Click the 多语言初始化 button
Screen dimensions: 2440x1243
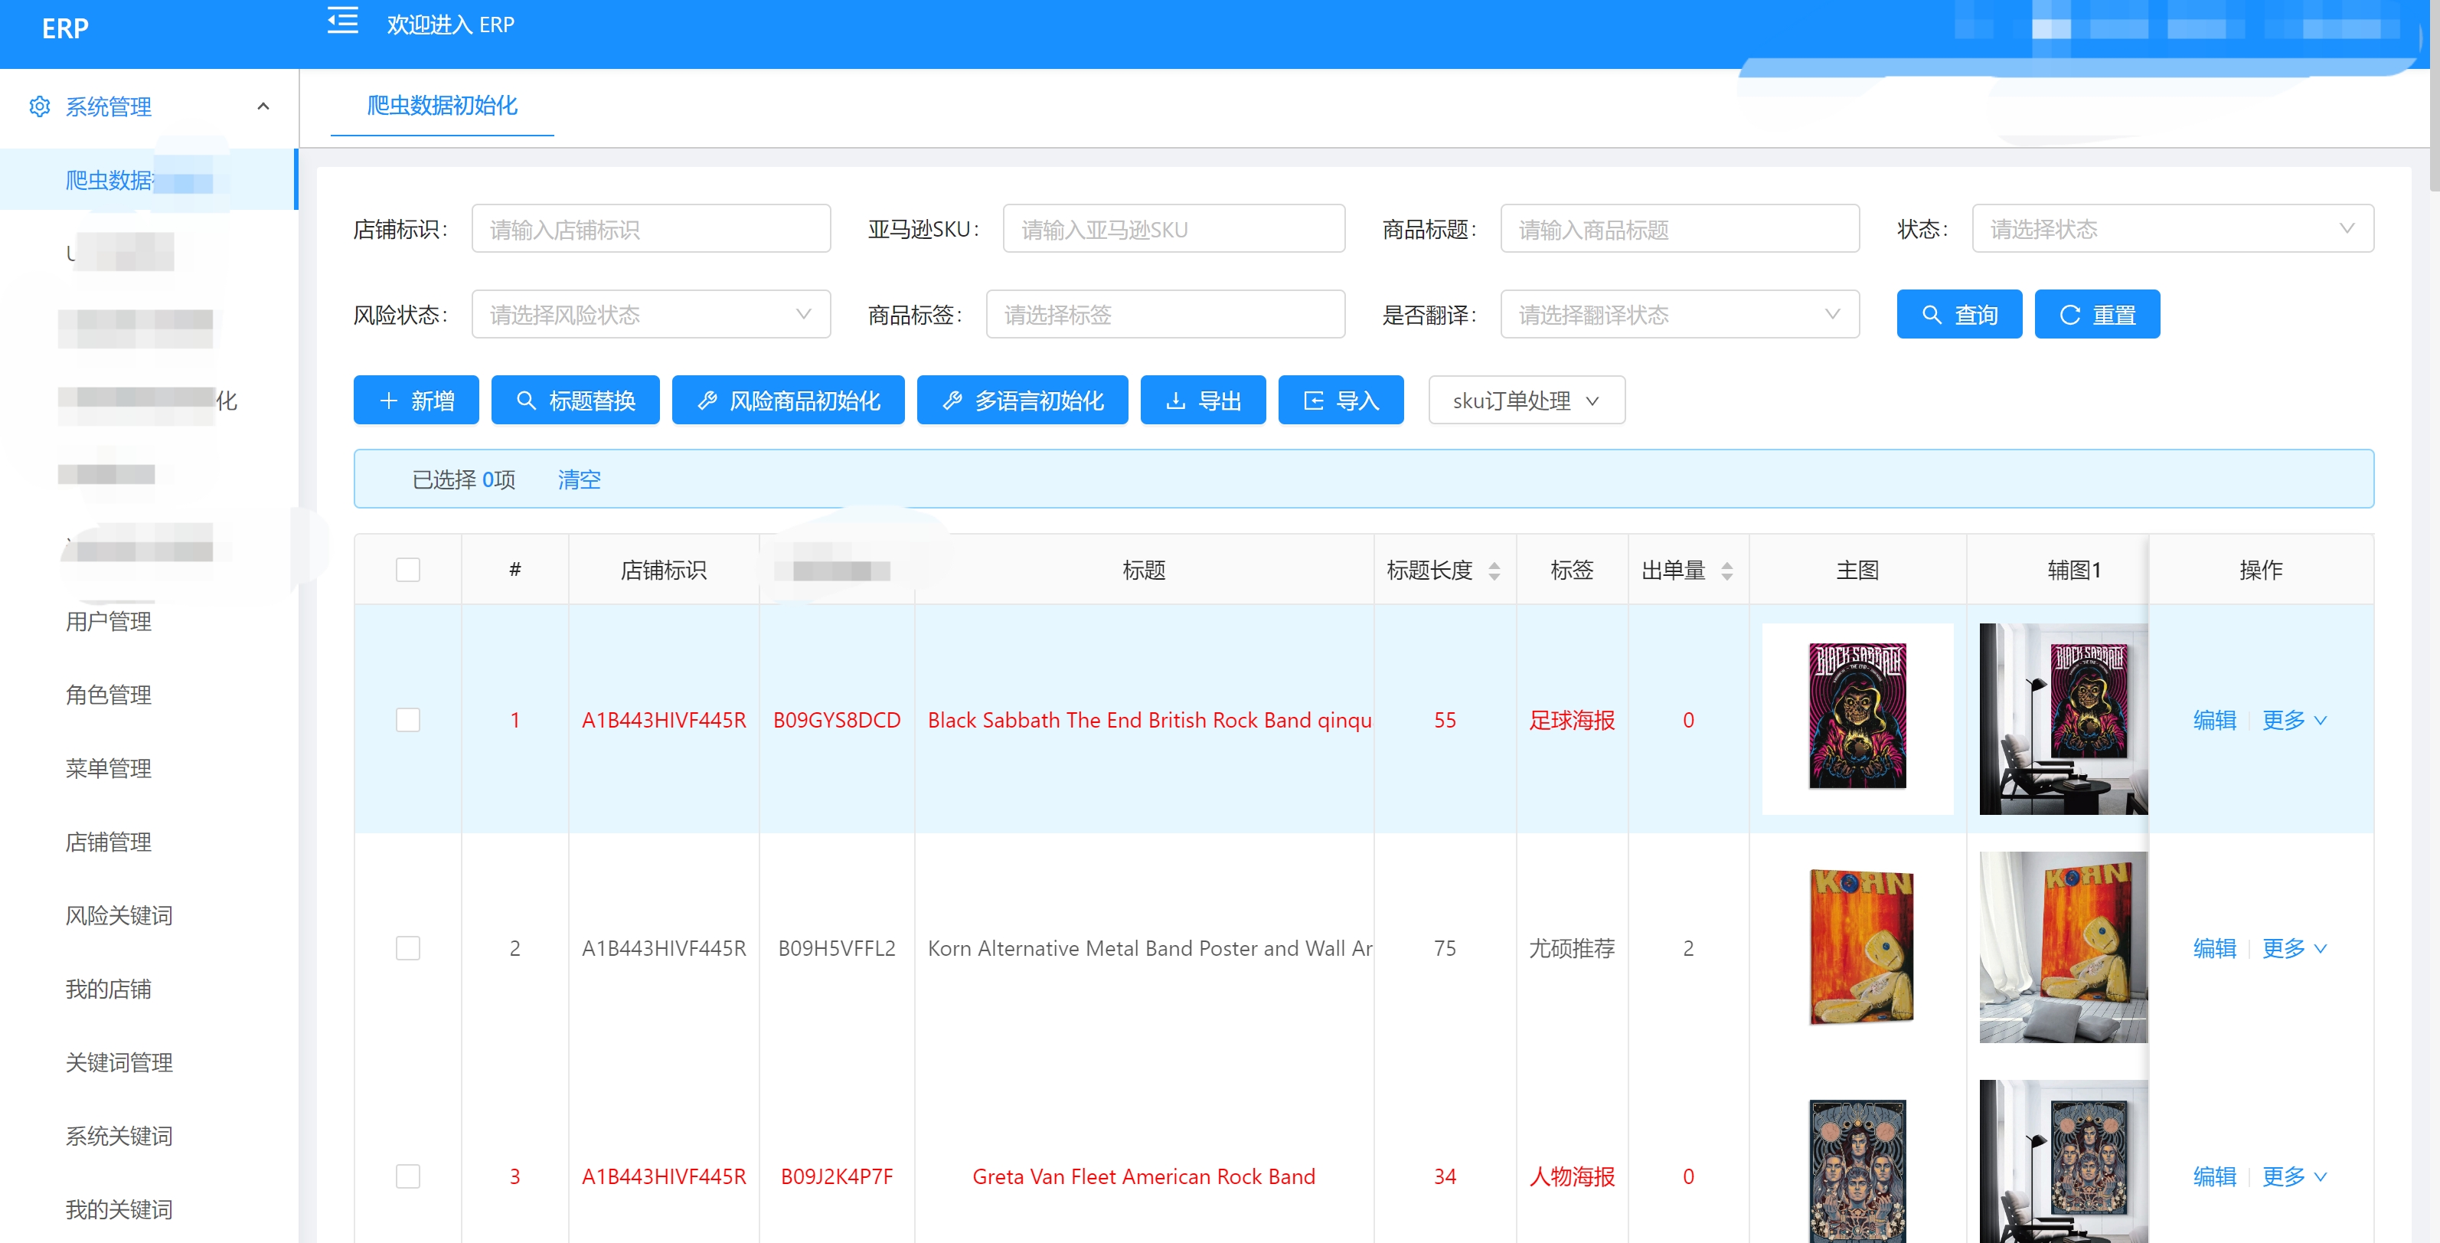tap(1022, 401)
